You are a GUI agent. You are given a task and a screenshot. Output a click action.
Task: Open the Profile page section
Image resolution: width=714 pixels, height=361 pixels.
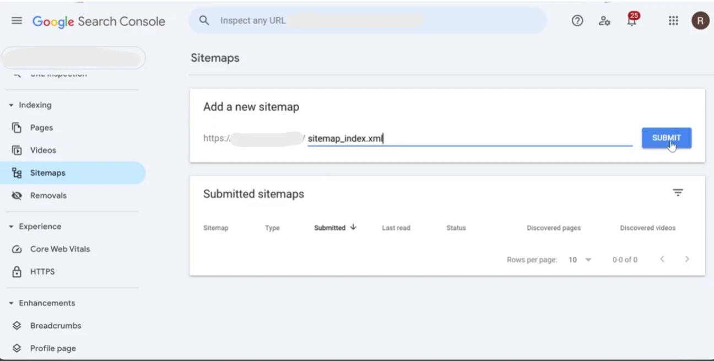pos(17,348)
